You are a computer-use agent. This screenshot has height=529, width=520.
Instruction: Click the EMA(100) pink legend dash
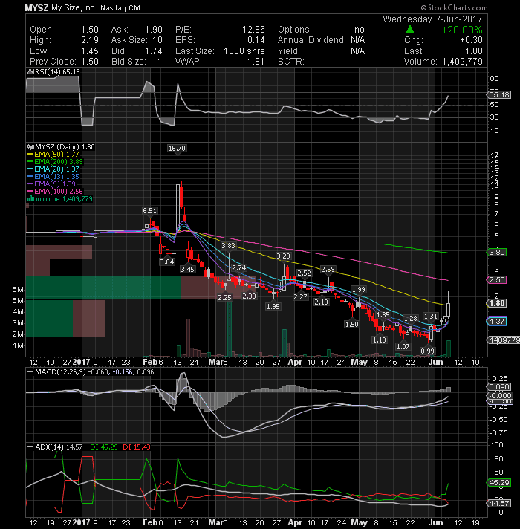[30, 192]
